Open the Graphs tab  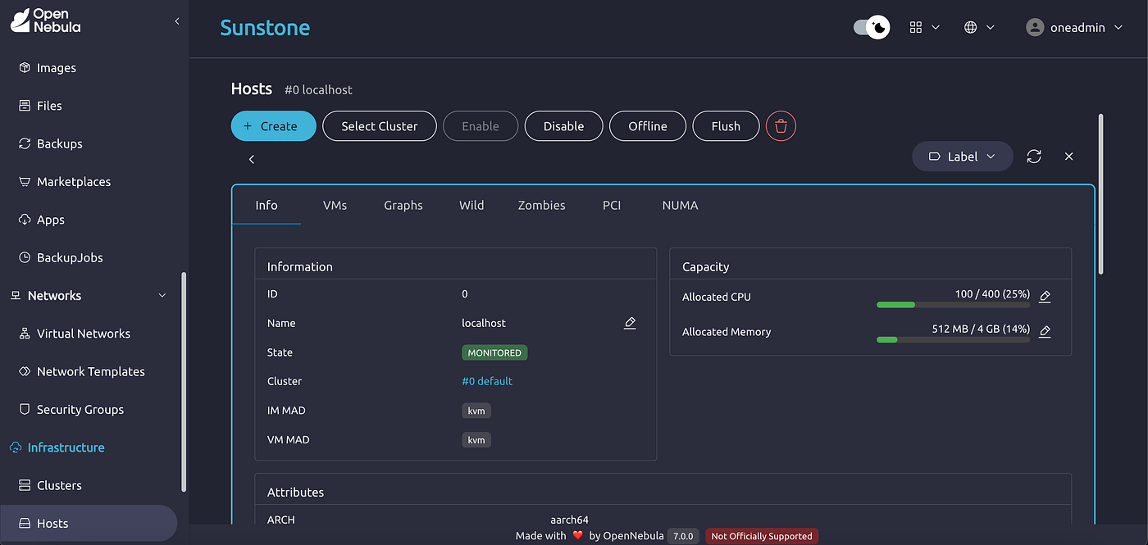click(403, 205)
